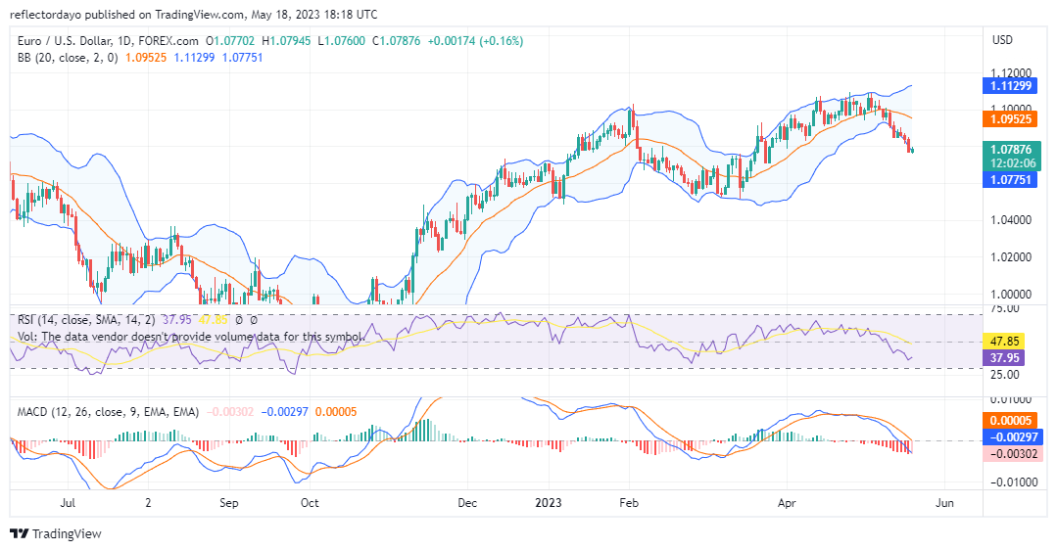
Task: Click the 'Oct' label on the time axis
Action: click(x=310, y=503)
